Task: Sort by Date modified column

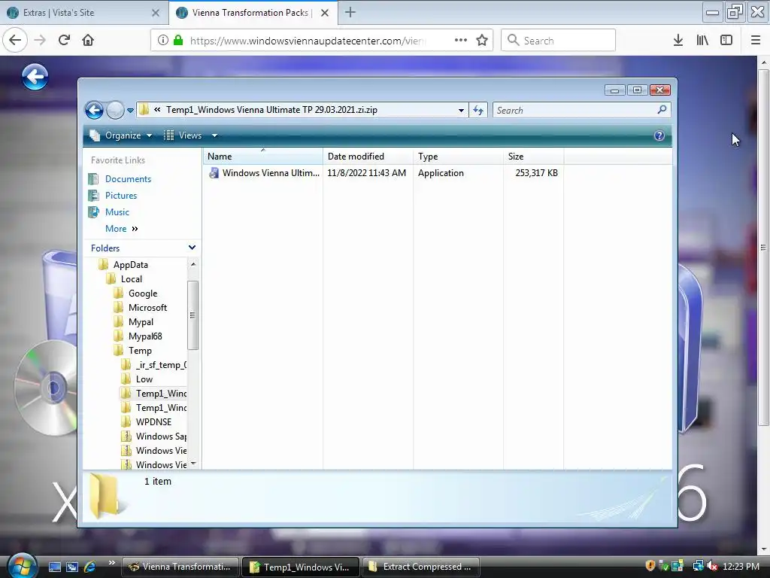Action: pyautogui.click(x=368, y=157)
